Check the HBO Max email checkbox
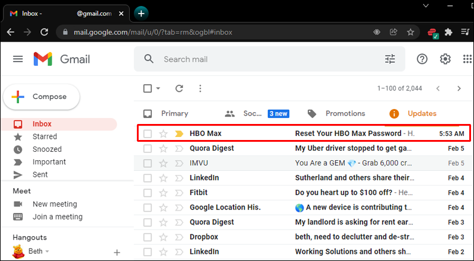 (x=148, y=133)
